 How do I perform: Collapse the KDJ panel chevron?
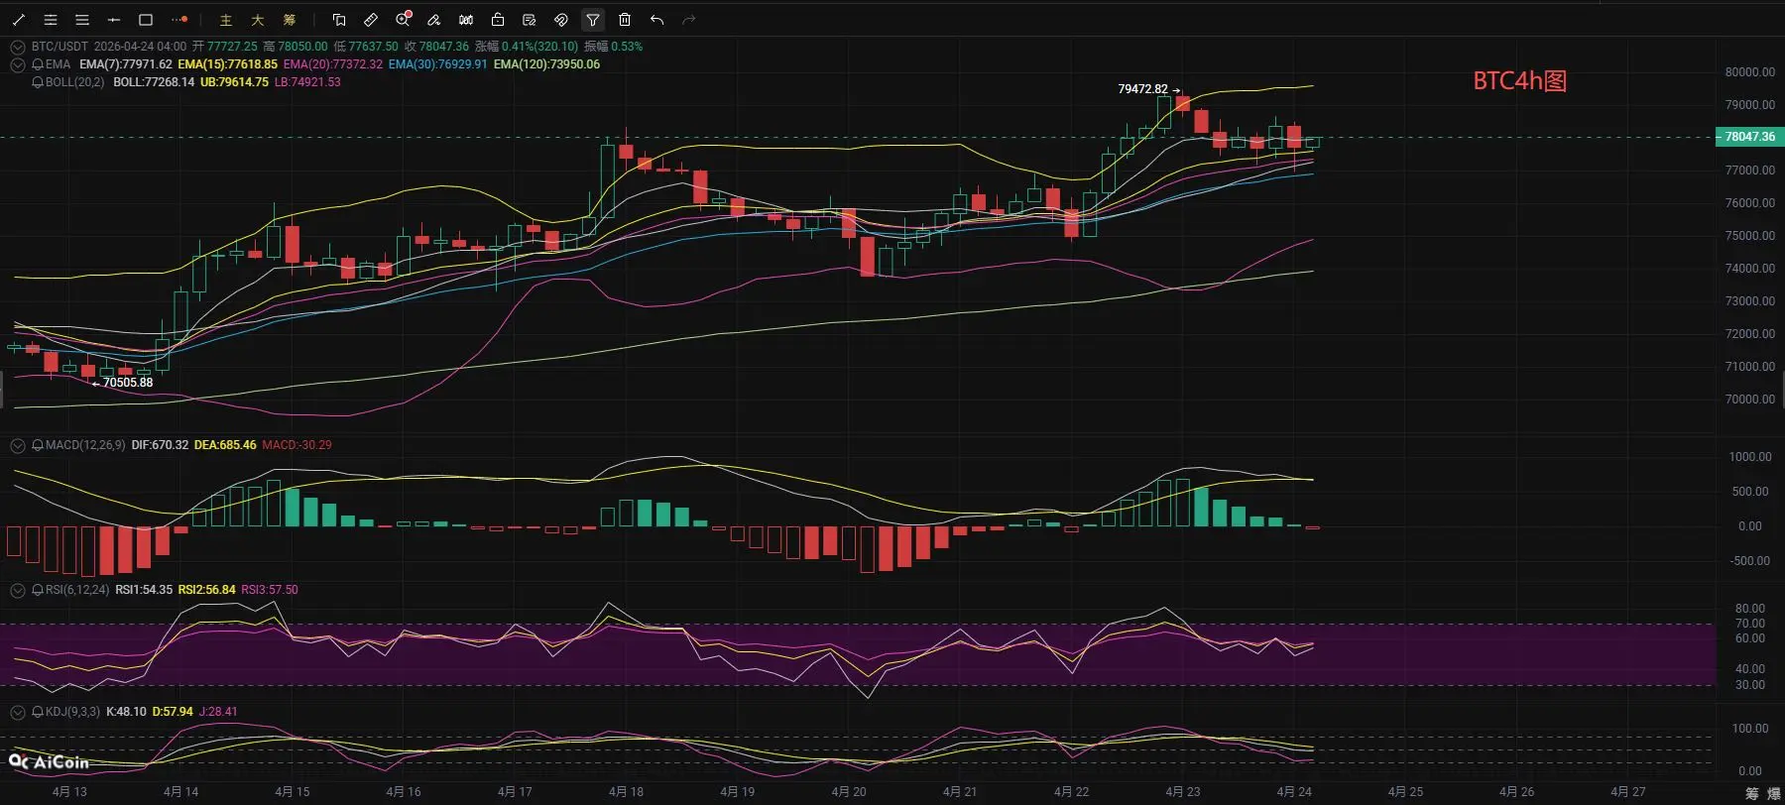[18, 712]
